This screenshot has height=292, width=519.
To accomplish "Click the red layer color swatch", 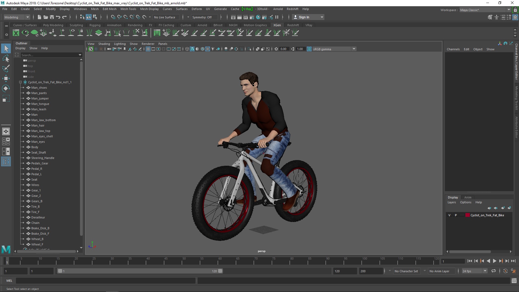I will click(x=468, y=215).
